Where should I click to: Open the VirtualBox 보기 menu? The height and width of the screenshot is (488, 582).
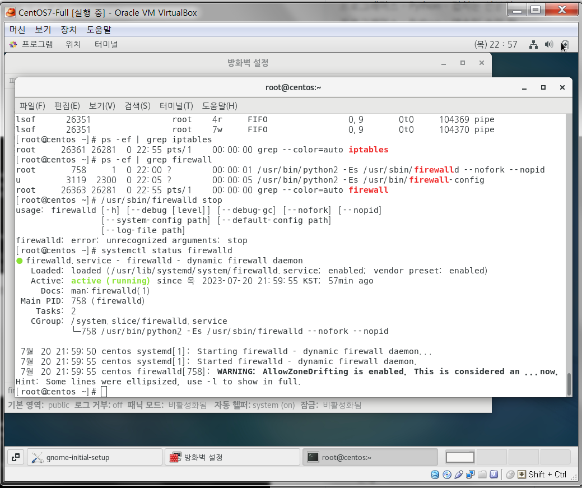[x=43, y=29]
